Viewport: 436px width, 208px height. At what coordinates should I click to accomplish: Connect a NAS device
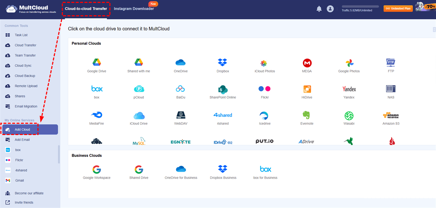(391, 92)
